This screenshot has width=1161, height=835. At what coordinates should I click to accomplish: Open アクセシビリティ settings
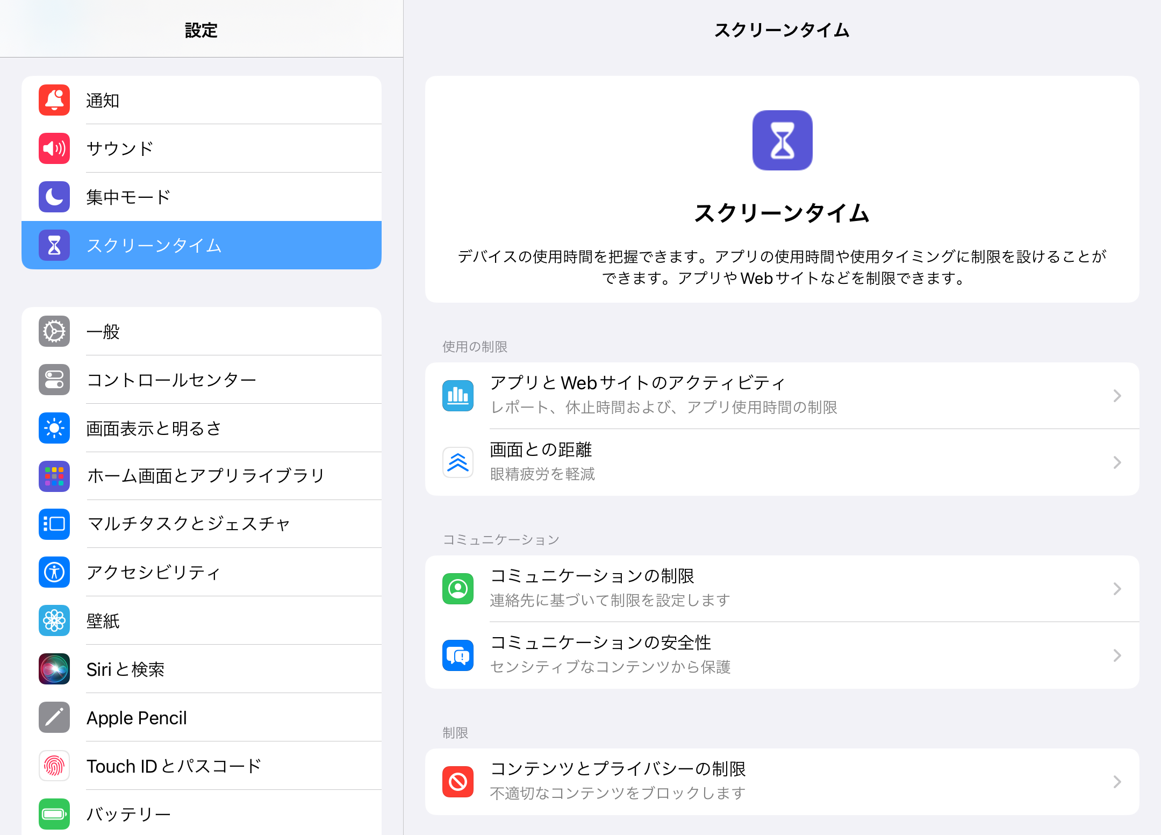(x=202, y=572)
